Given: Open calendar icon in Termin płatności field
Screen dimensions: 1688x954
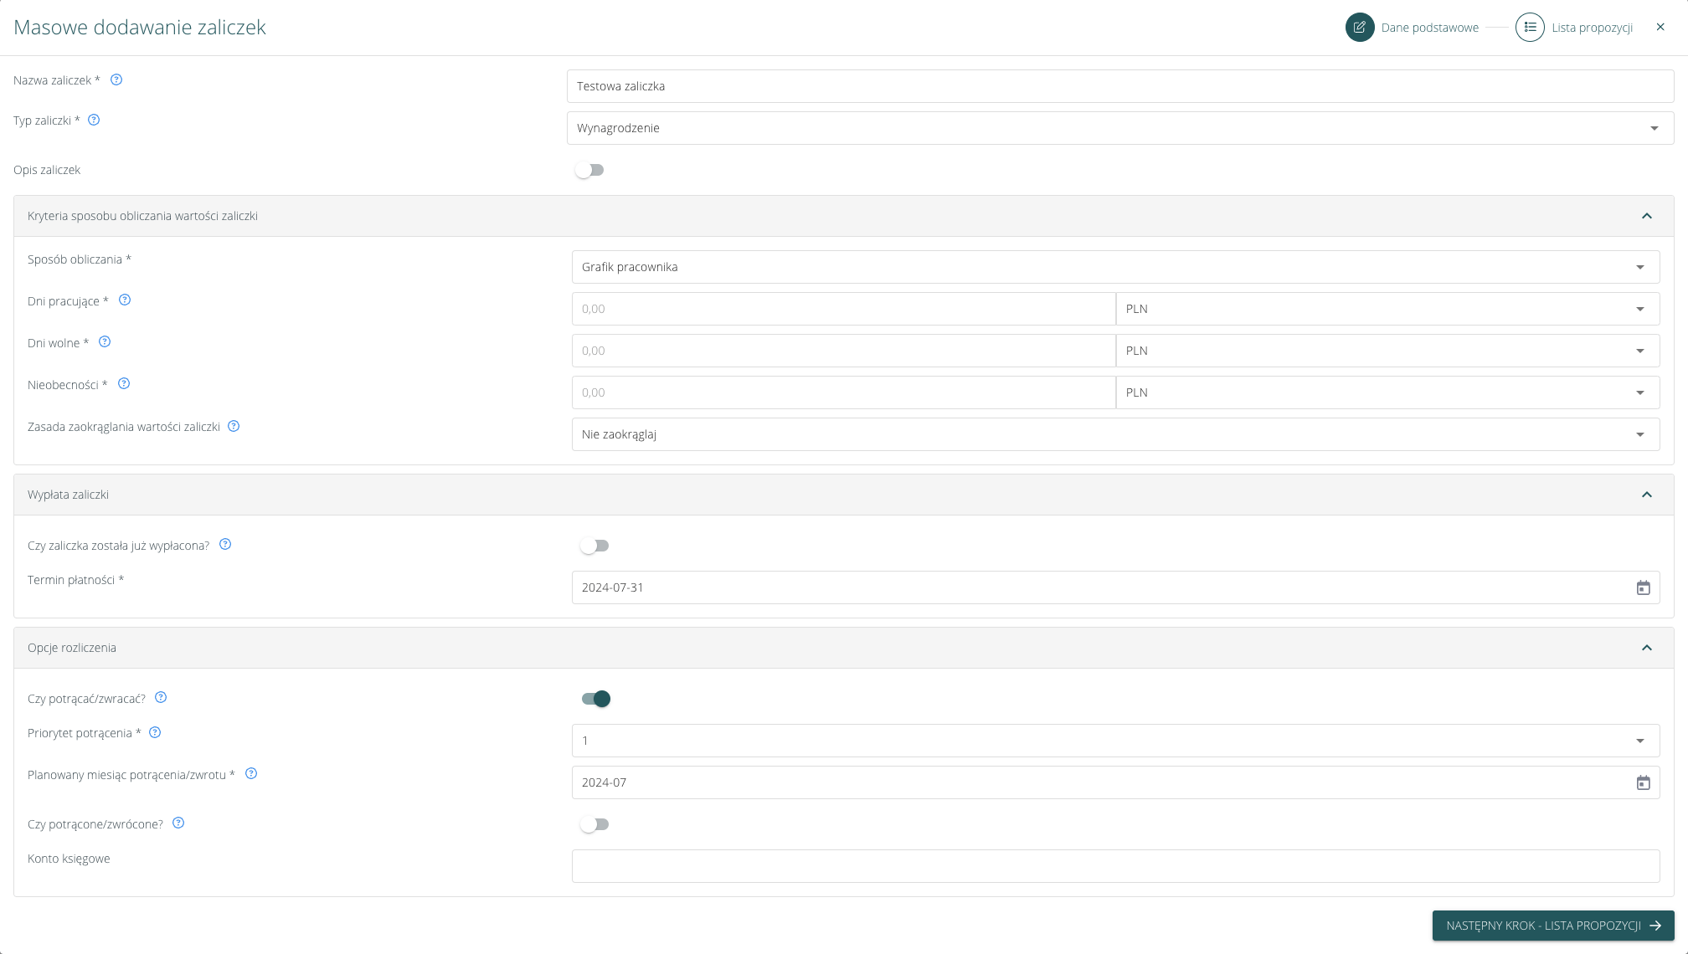Looking at the screenshot, I should (x=1643, y=588).
